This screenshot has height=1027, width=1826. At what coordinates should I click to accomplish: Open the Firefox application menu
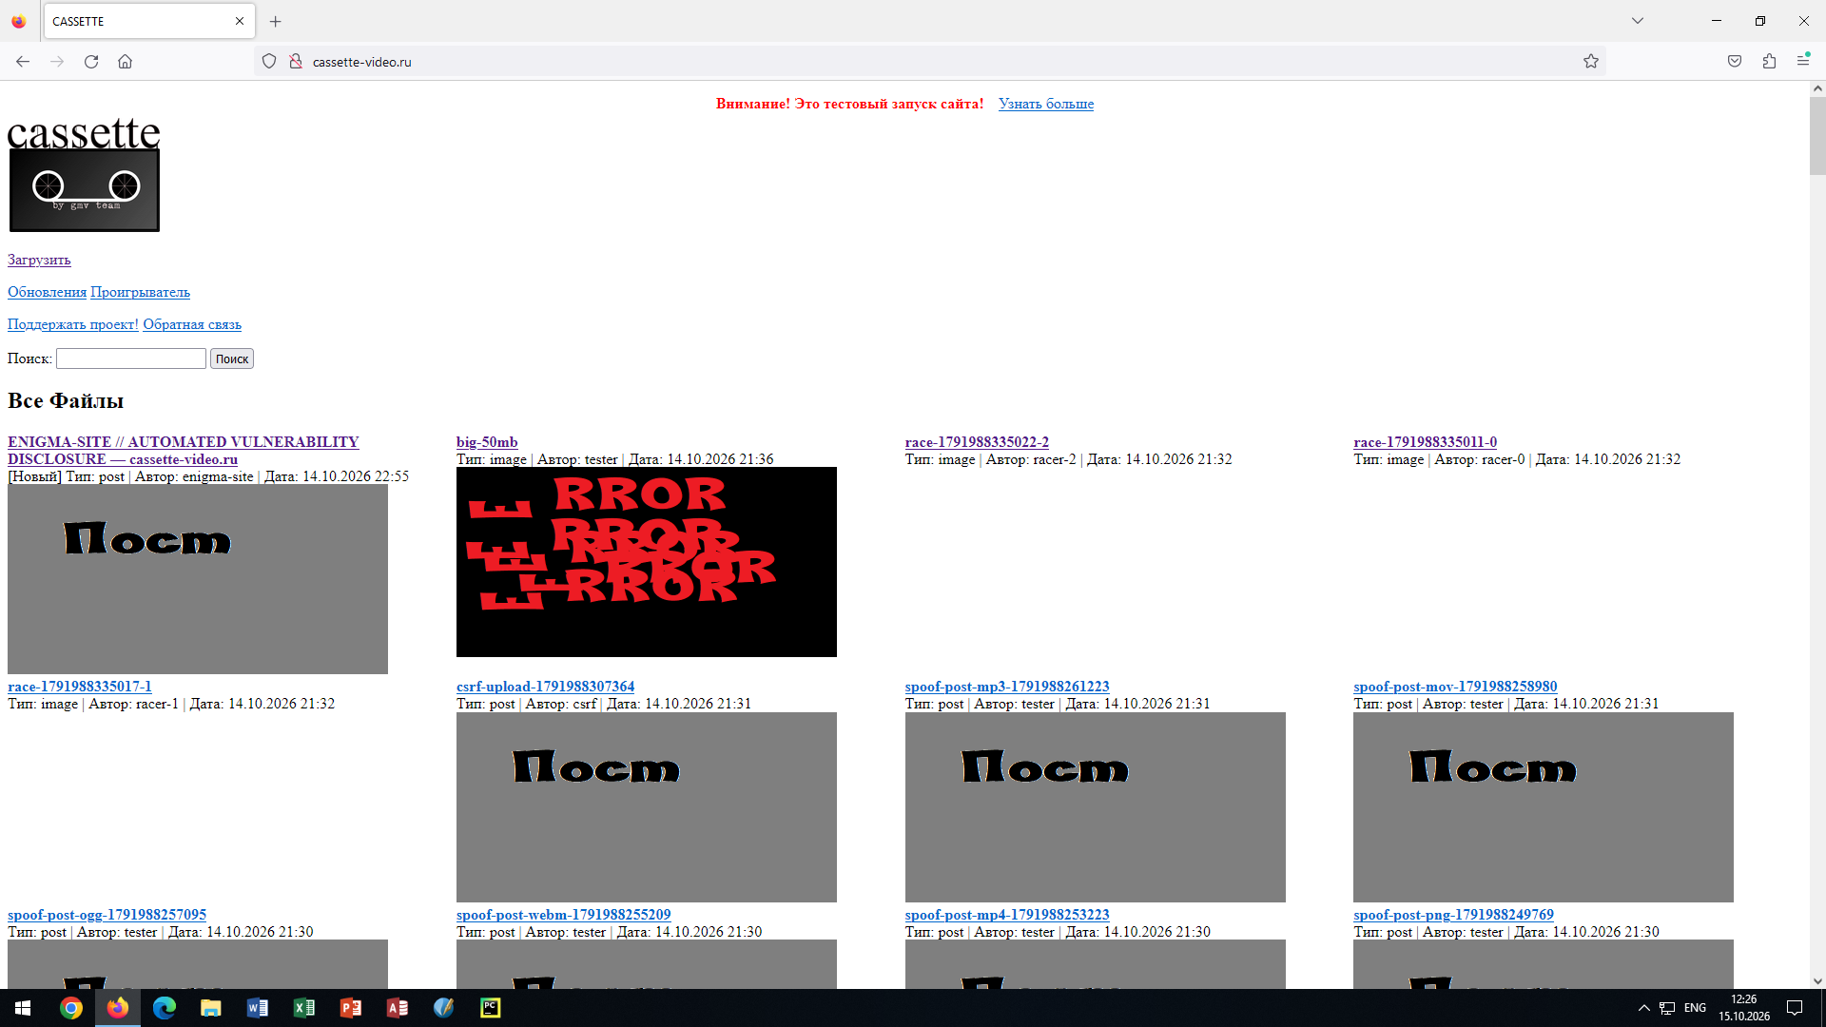click(1803, 61)
